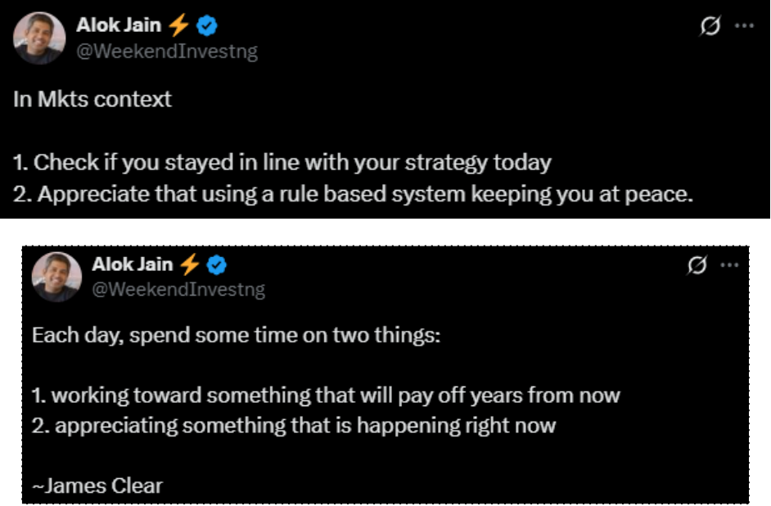Screen dimensions: 771x506
Task: Click the 'Check if you stayed in line' text
Action: [x=282, y=162]
